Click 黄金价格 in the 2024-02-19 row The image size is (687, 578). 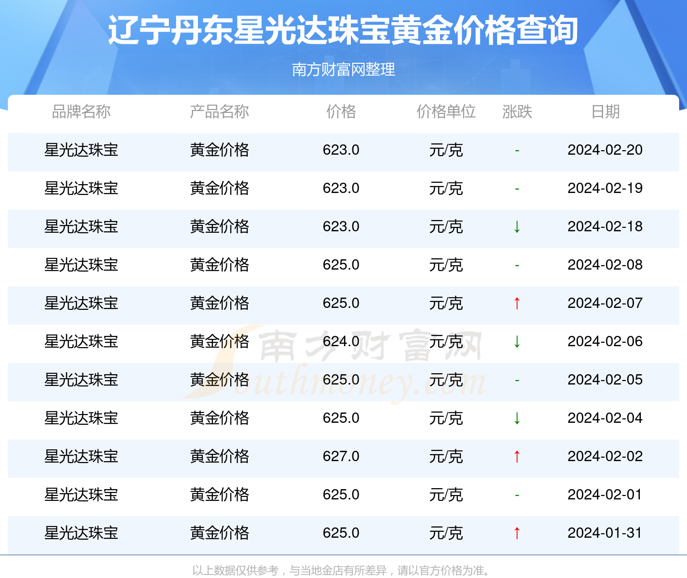tap(219, 188)
